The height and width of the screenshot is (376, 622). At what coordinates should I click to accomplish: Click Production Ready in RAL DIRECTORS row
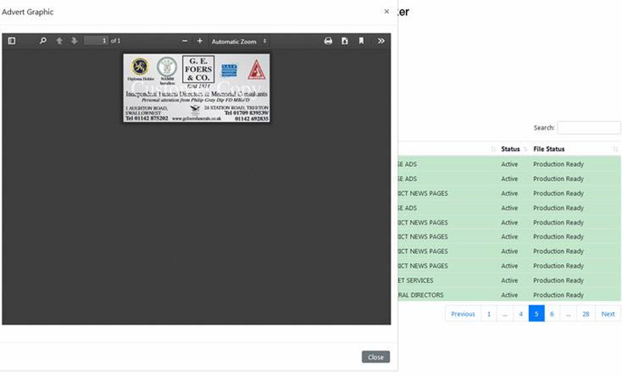click(x=558, y=295)
